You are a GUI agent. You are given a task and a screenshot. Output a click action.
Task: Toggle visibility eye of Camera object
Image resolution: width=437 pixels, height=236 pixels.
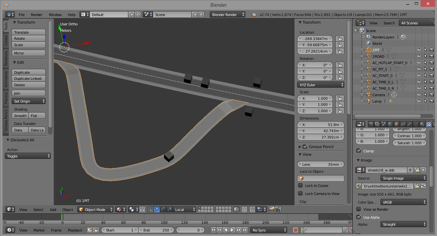(419, 95)
